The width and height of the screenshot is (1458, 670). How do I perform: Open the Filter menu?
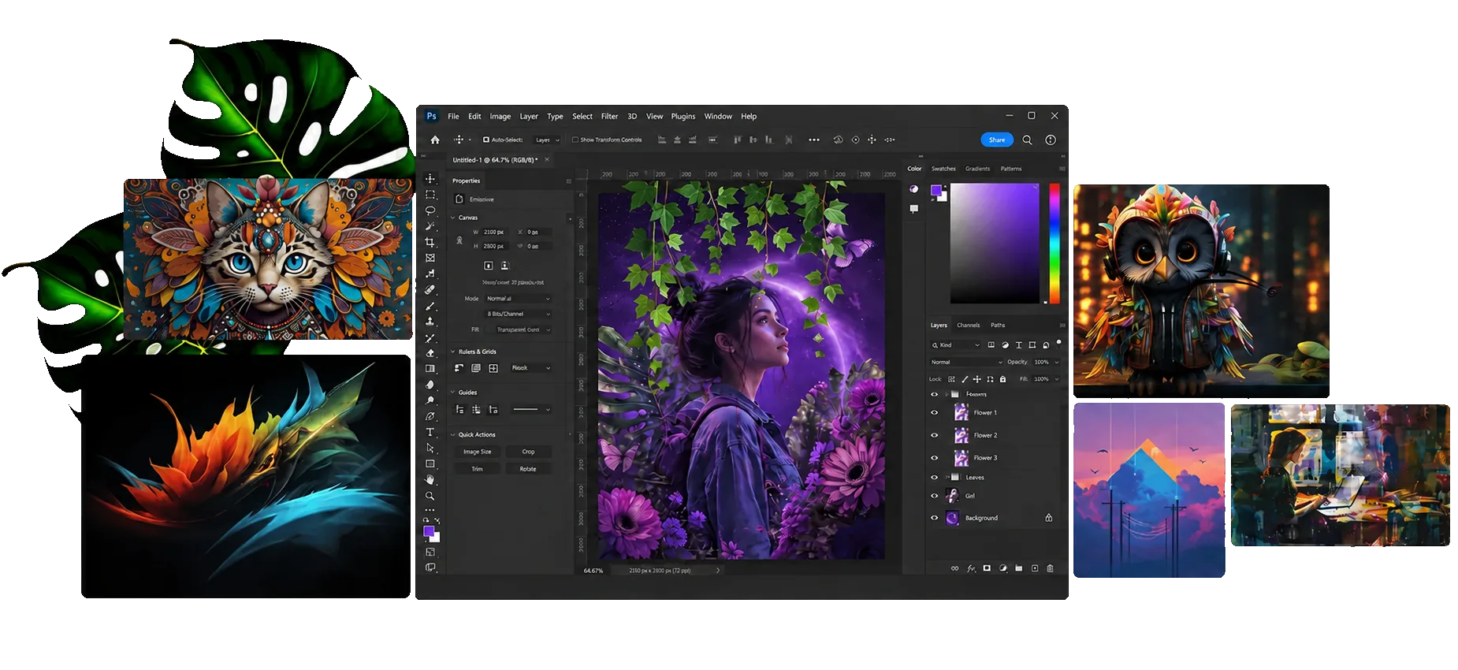(x=610, y=116)
